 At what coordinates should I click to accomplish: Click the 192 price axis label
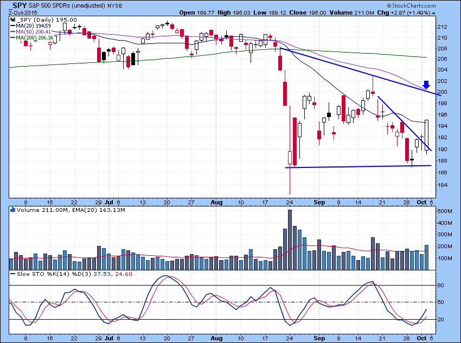tap(443, 138)
